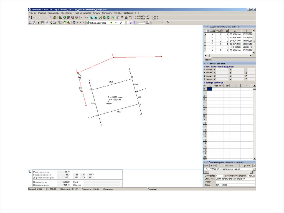Click the X column header in coordinates table
This screenshot has height=213, width=284.
coord(235,31)
